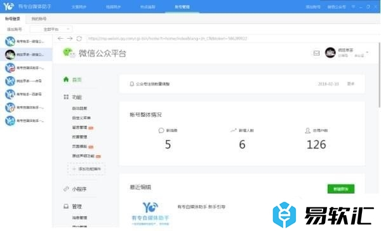The height and width of the screenshot is (231, 381).
Task: Expand the account menu arrow at top right
Action: click(x=367, y=53)
